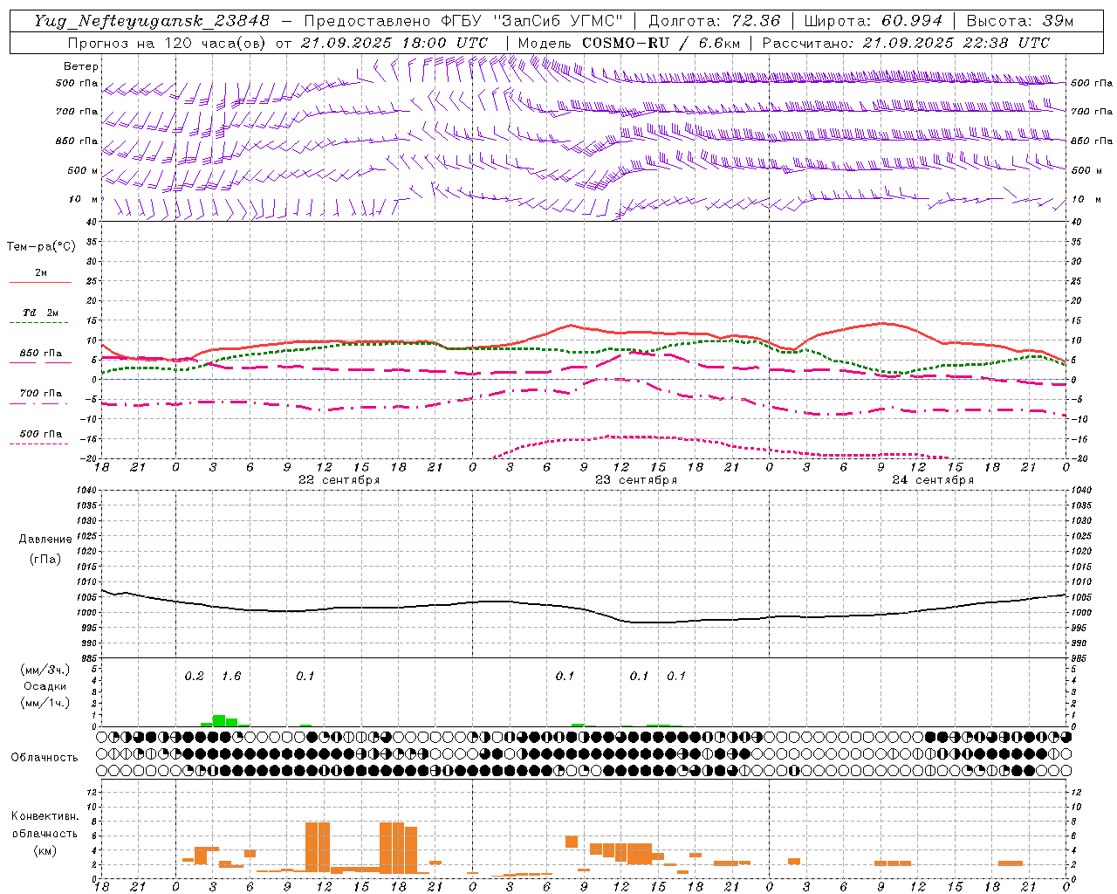Click forecast start text Прогноз на 120 часа(ов)
Viewport: 1117px width, 894px height.
(x=168, y=43)
